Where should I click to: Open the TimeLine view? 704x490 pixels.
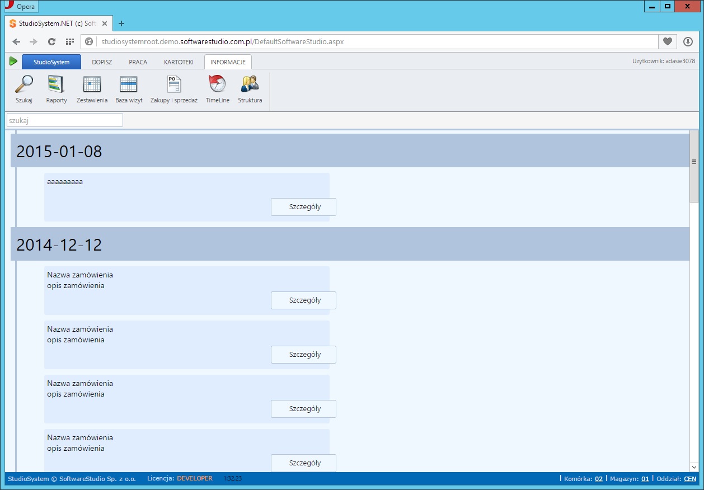click(217, 89)
